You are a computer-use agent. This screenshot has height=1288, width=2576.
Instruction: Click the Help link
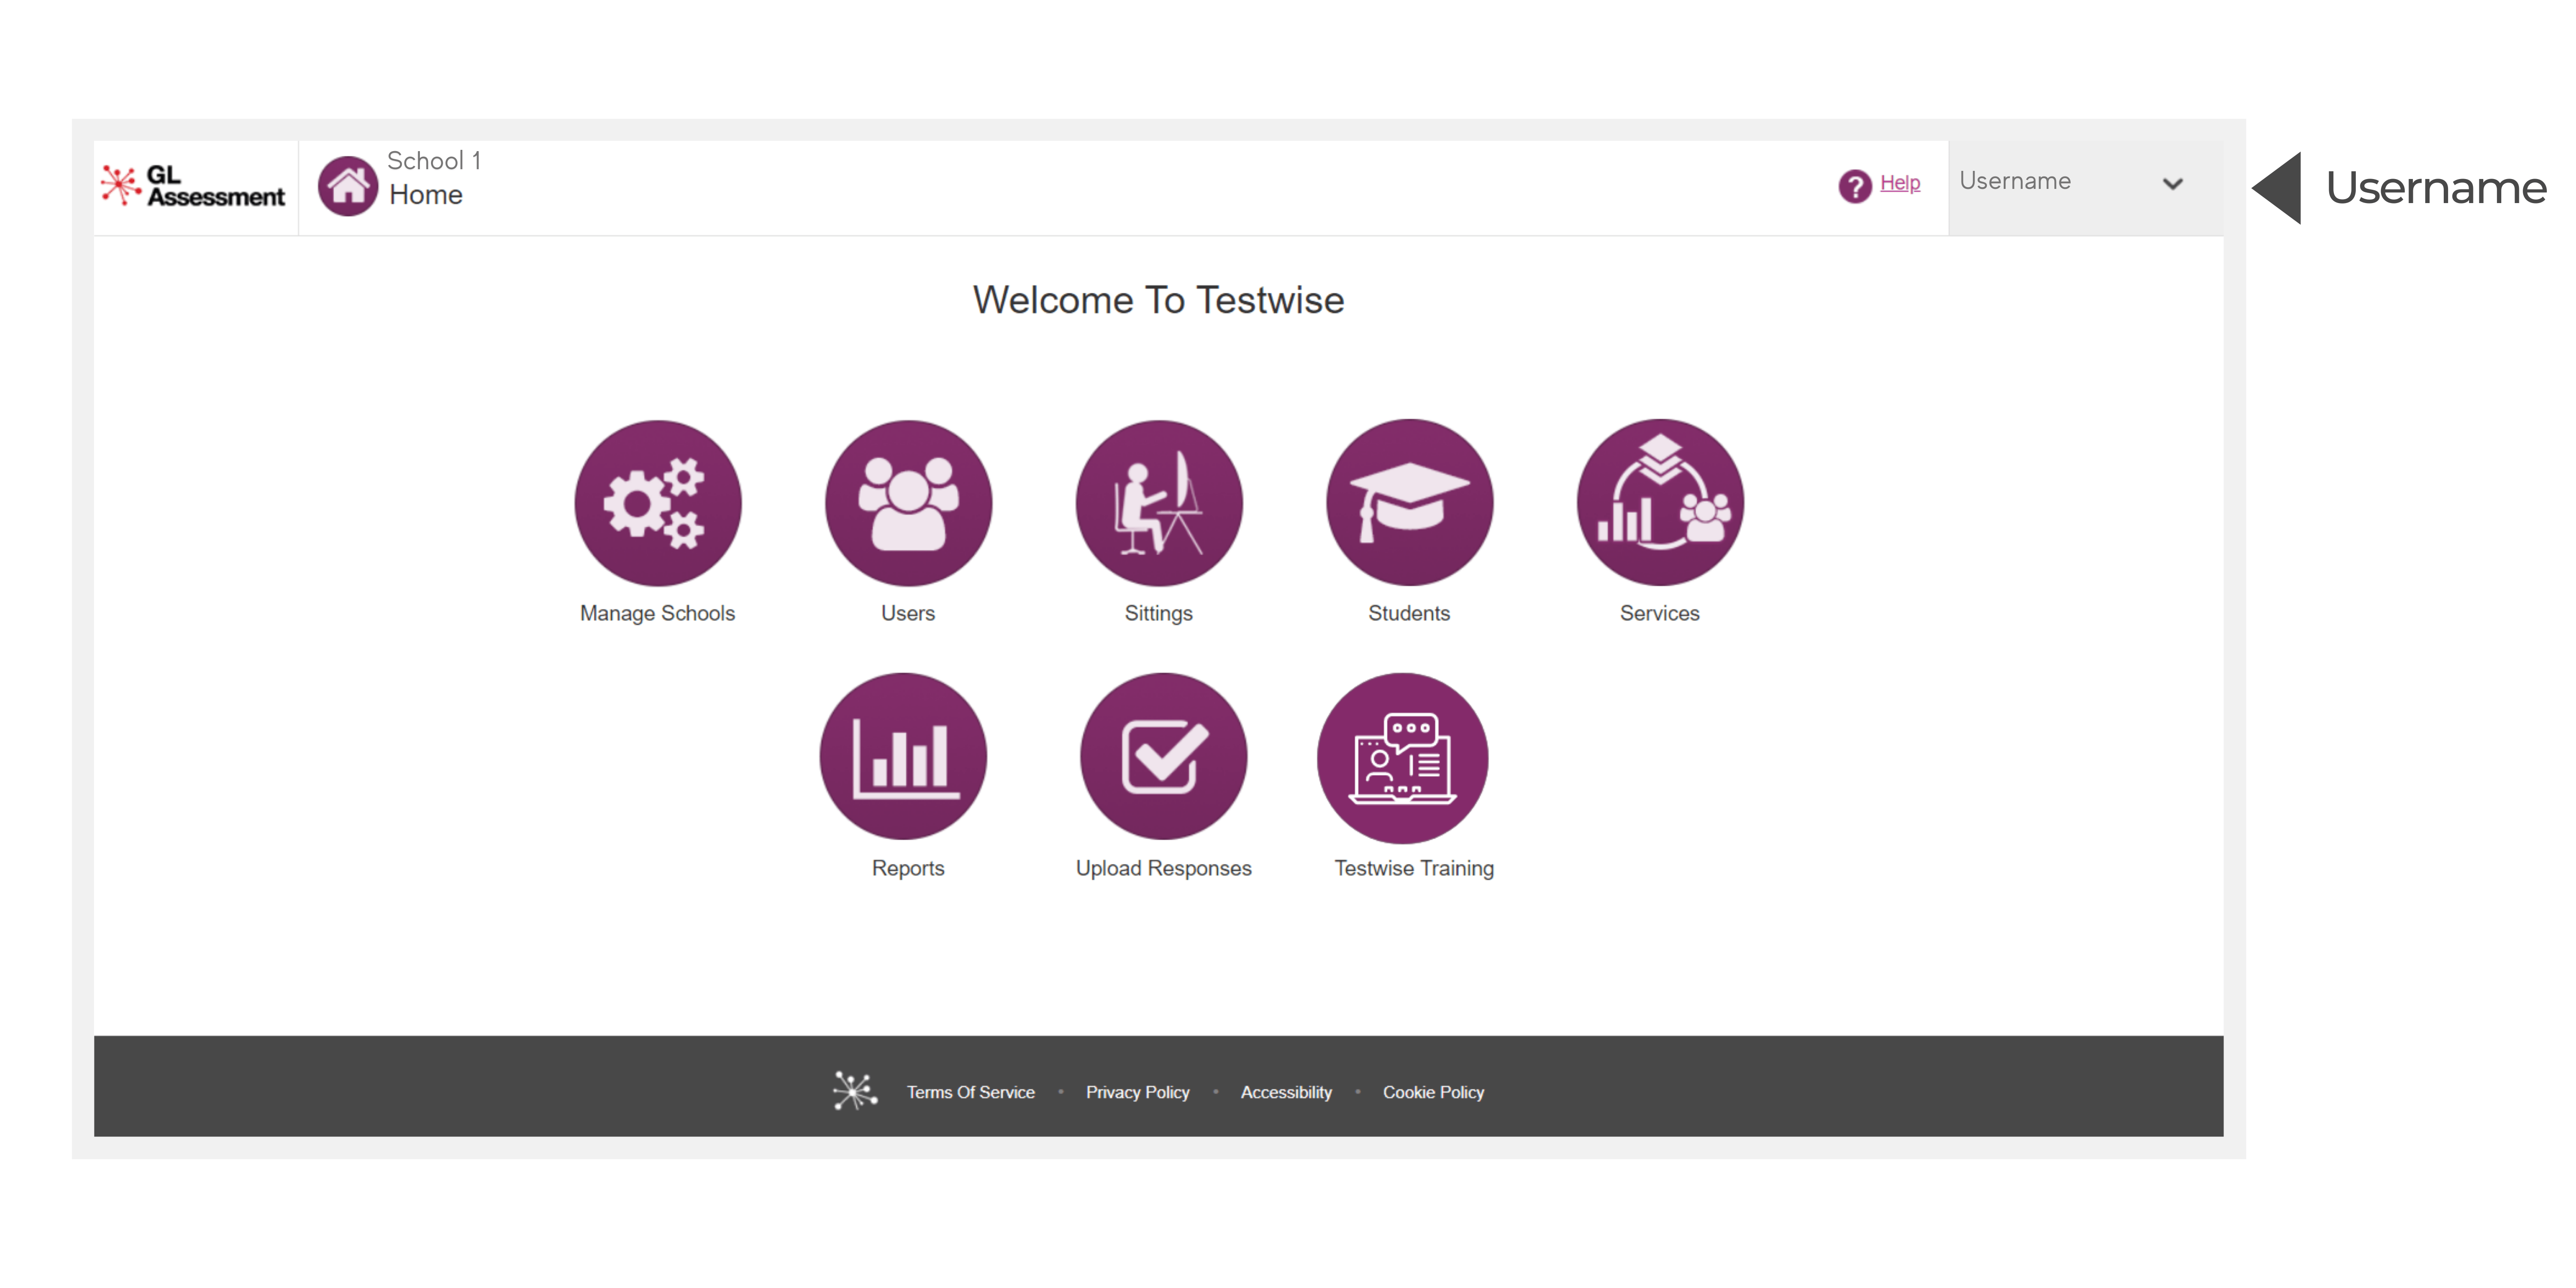[1899, 183]
